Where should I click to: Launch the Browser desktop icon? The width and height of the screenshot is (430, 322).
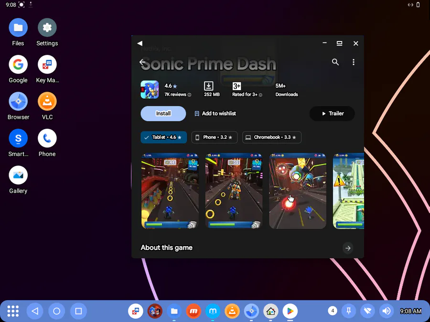18,101
